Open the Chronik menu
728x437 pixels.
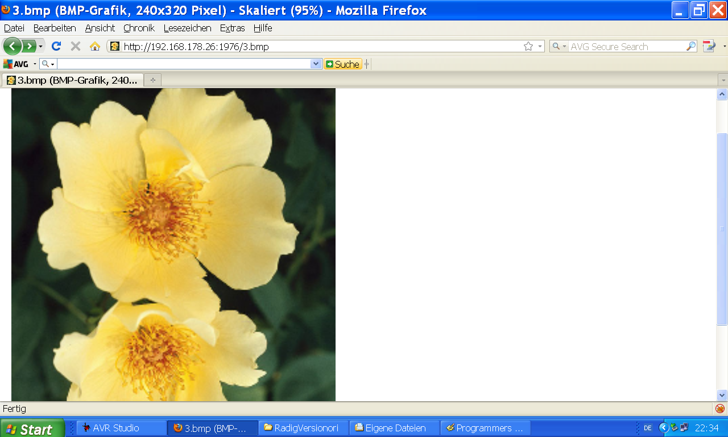point(139,28)
